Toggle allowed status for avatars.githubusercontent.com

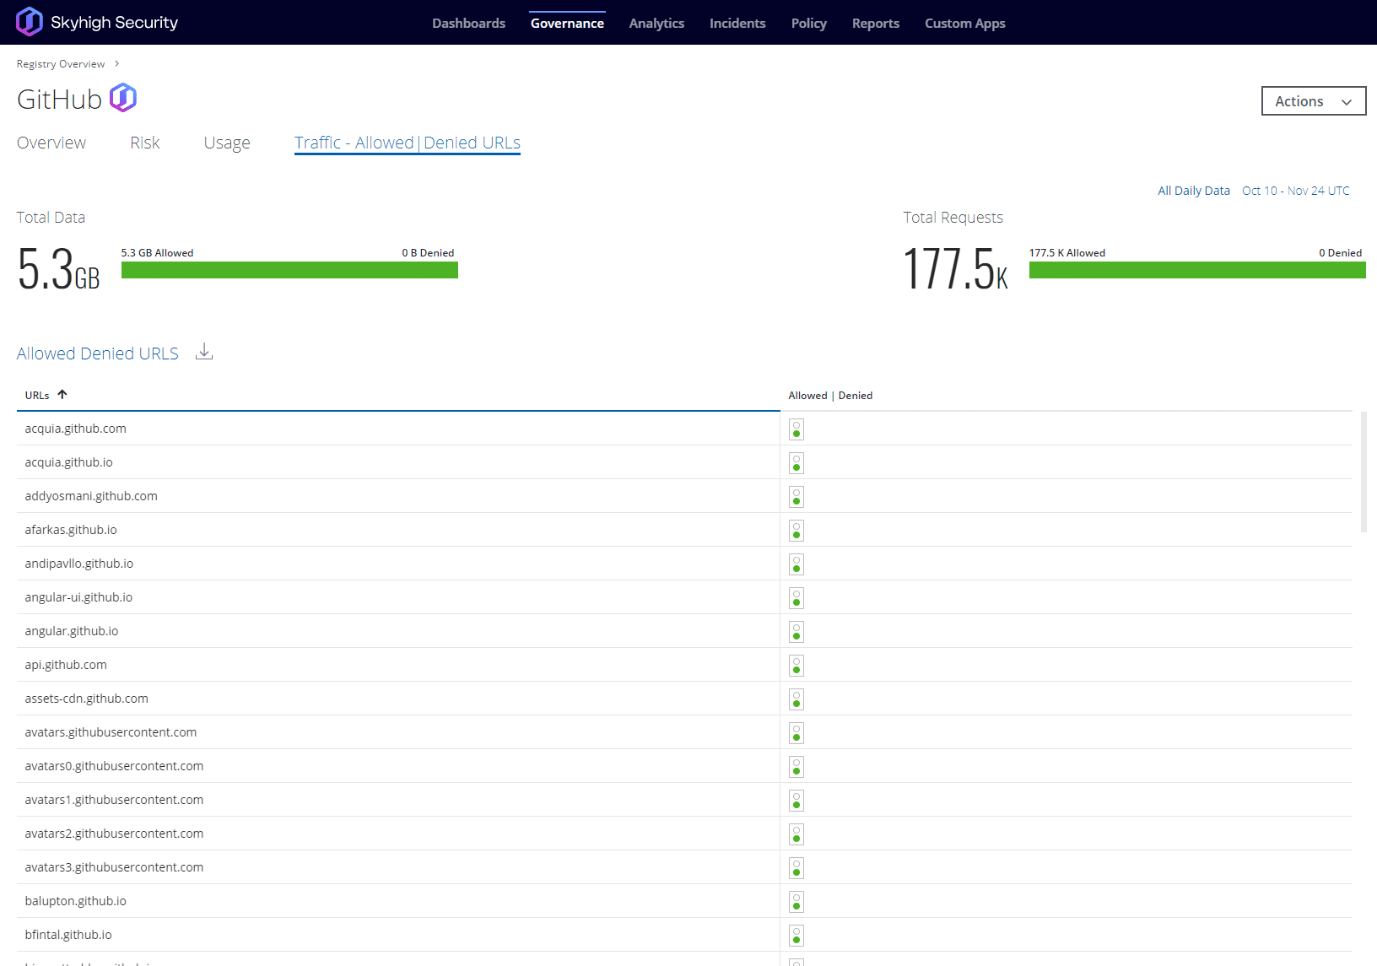[796, 732]
